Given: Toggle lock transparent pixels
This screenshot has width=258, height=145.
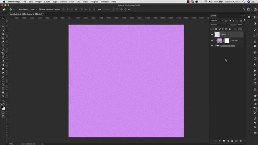Looking at the screenshot, I should pyautogui.click(x=216, y=29).
